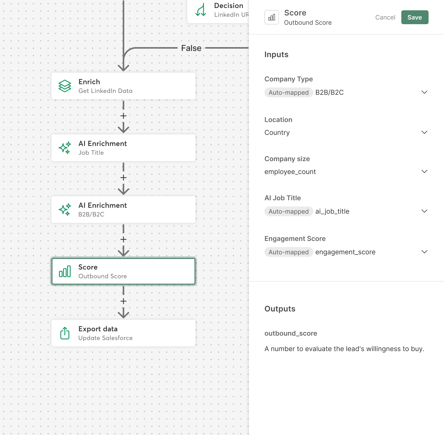The height and width of the screenshot is (435, 444).
Task: Click the AI Enrichment B2B/B2C sparkle icon
Action: click(65, 210)
